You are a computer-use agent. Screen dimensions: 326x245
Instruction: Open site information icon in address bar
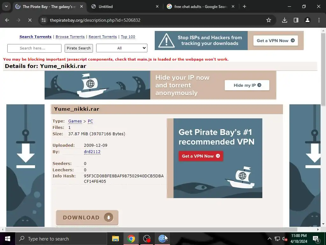click(44, 20)
